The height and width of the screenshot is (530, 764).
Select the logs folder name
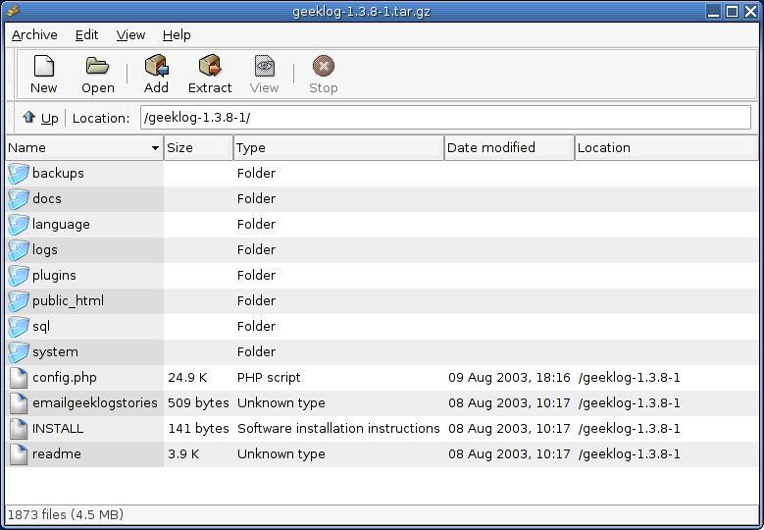(x=45, y=249)
